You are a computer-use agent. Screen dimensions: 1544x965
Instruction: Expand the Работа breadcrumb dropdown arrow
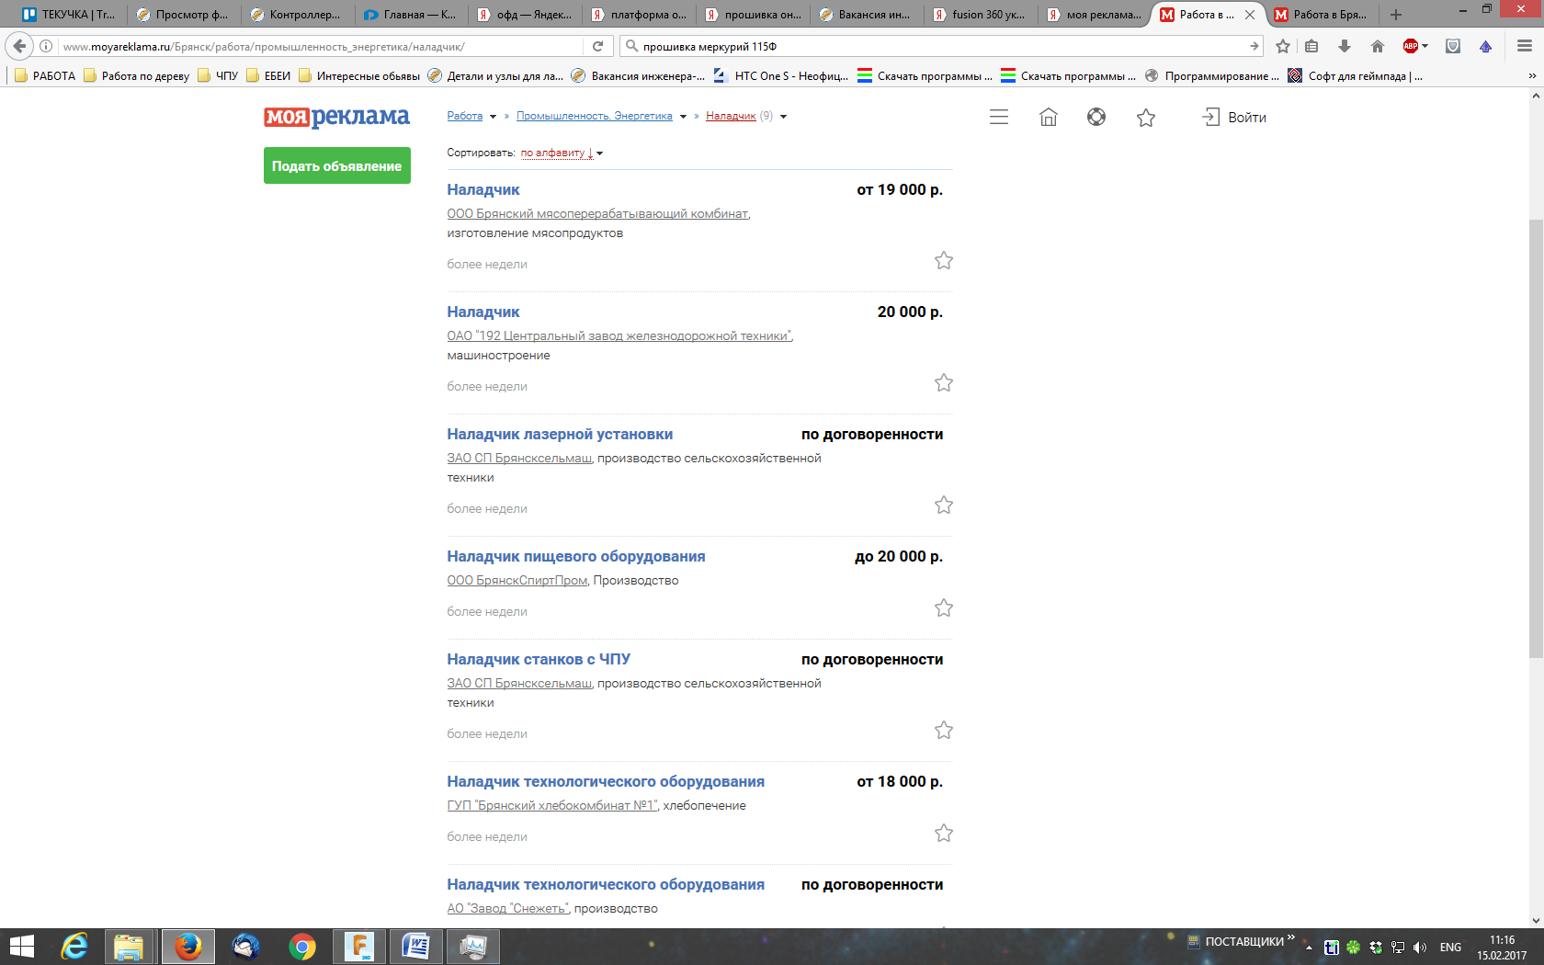click(494, 117)
